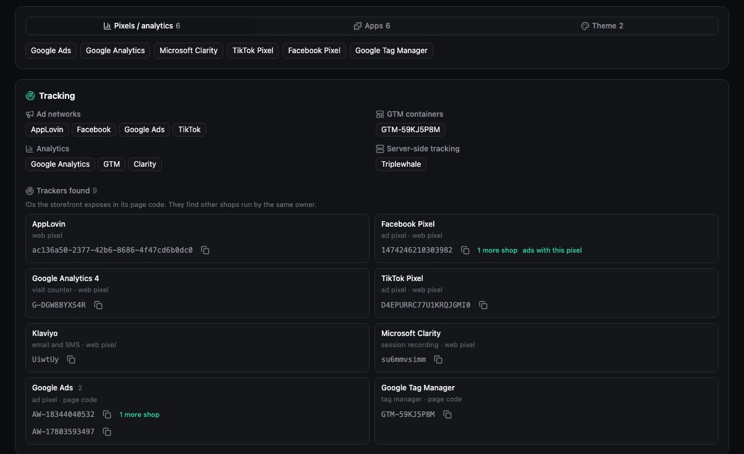The height and width of the screenshot is (454, 744).
Task: Click the Analytics bar chart icon in the Tracking section
Action: tap(29, 149)
